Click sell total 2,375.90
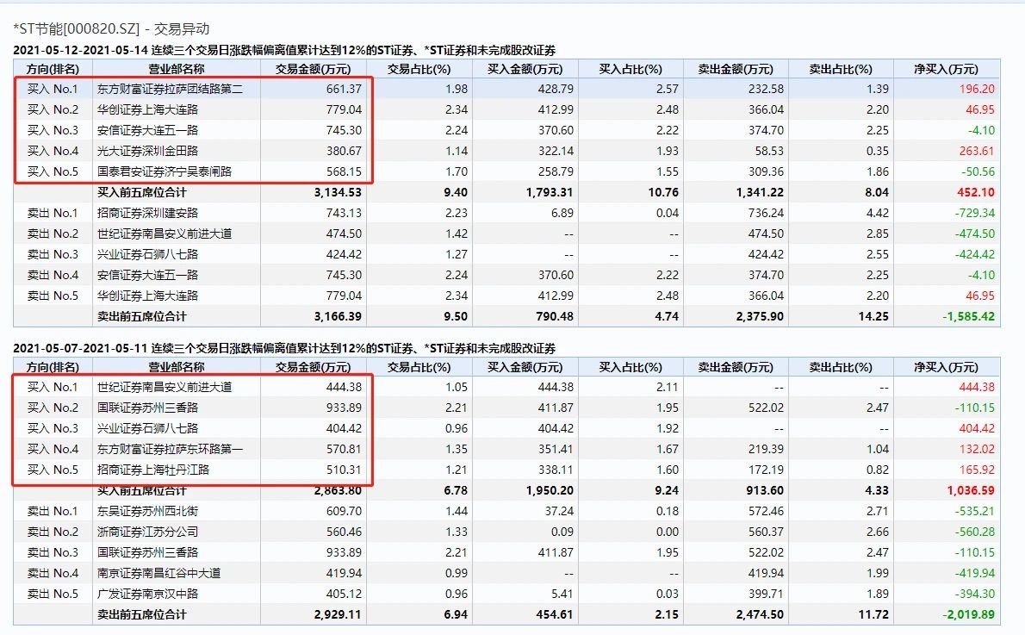1025x635 pixels. click(x=760, y=316)
